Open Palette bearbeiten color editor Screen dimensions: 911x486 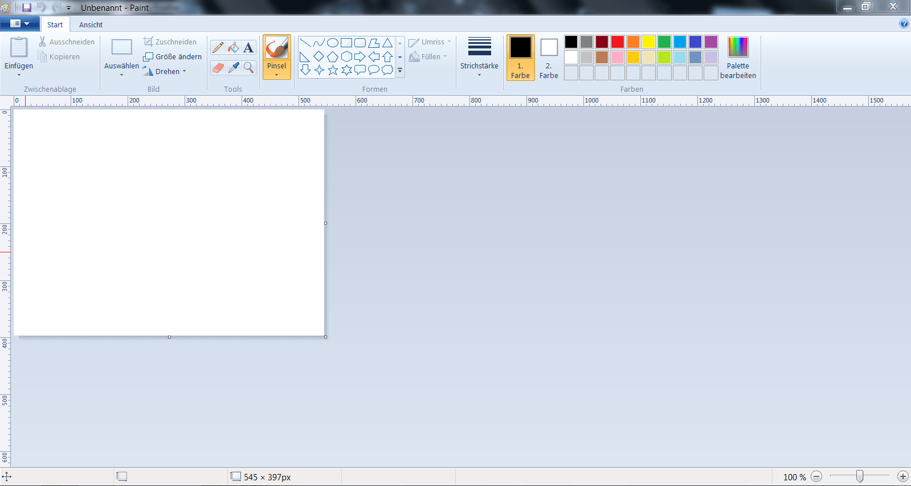point(738,58)
